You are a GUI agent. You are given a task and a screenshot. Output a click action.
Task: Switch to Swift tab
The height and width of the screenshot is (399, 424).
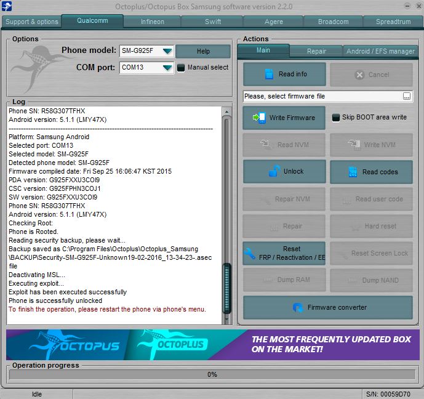[212, 22]
